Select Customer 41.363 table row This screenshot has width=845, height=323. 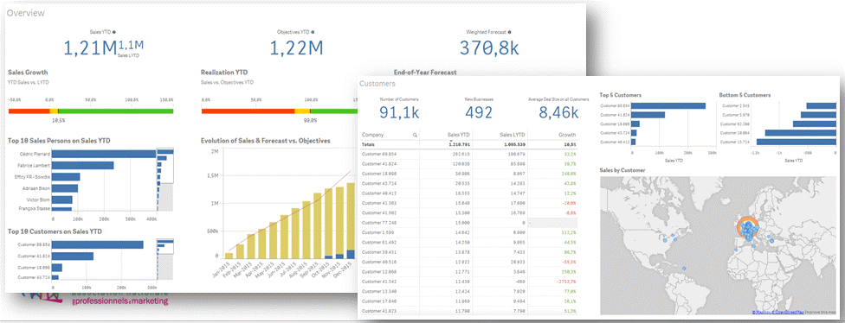click(x=469, y=203)
